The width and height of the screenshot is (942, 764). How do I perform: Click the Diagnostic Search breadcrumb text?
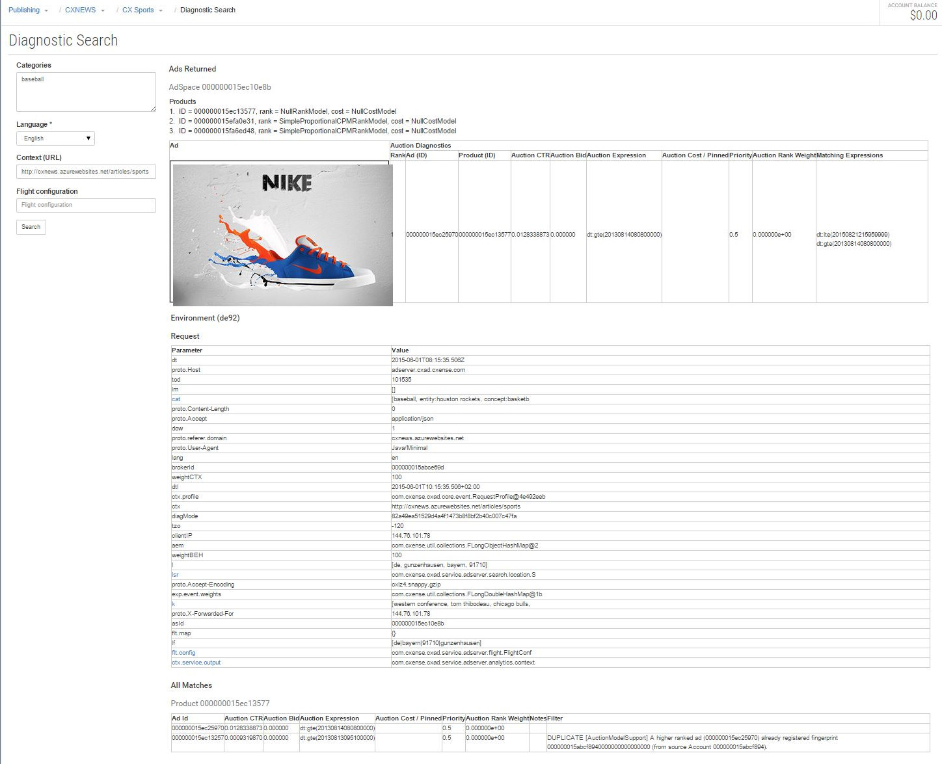208,10
